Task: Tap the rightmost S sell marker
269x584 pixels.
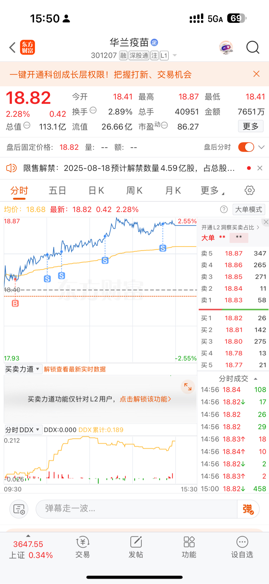Action: [x=163, y=248]
